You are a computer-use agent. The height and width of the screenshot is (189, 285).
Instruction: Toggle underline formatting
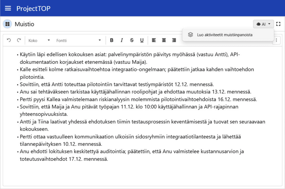(142, 40)
